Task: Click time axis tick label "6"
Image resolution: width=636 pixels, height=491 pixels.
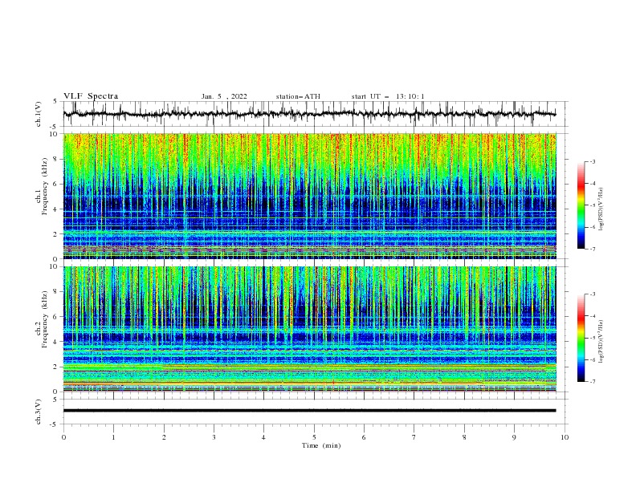Action: tap(364, 437)
